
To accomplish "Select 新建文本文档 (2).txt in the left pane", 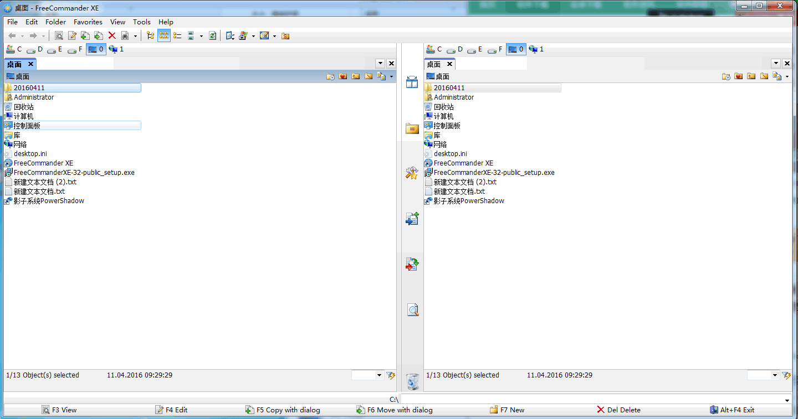I will tap(40, 182).
